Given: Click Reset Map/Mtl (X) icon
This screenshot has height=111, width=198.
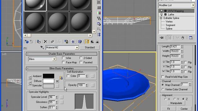Looking at the screenshot, I should (x=45, y=42).
